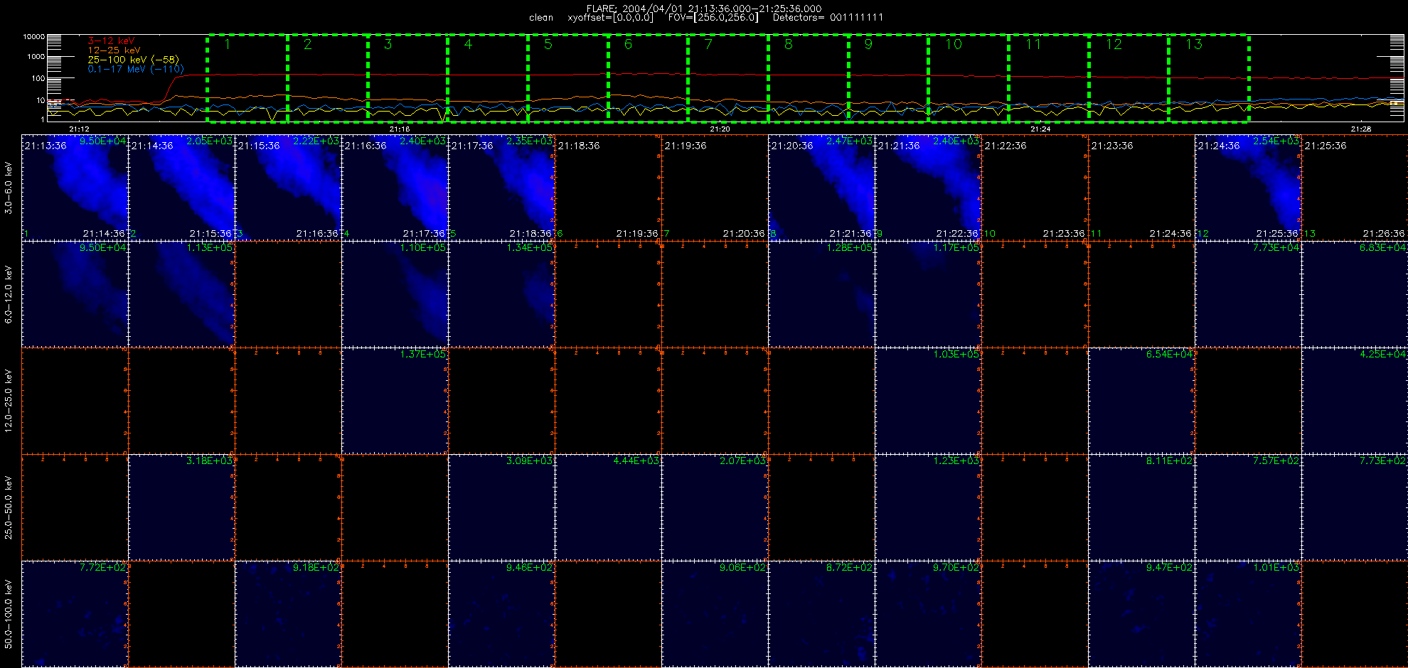Screen dimensions: 1408x668
Task: Click the 3.0-6.0 keV row label
Action: pyautogui.click(x=9, y=188)
